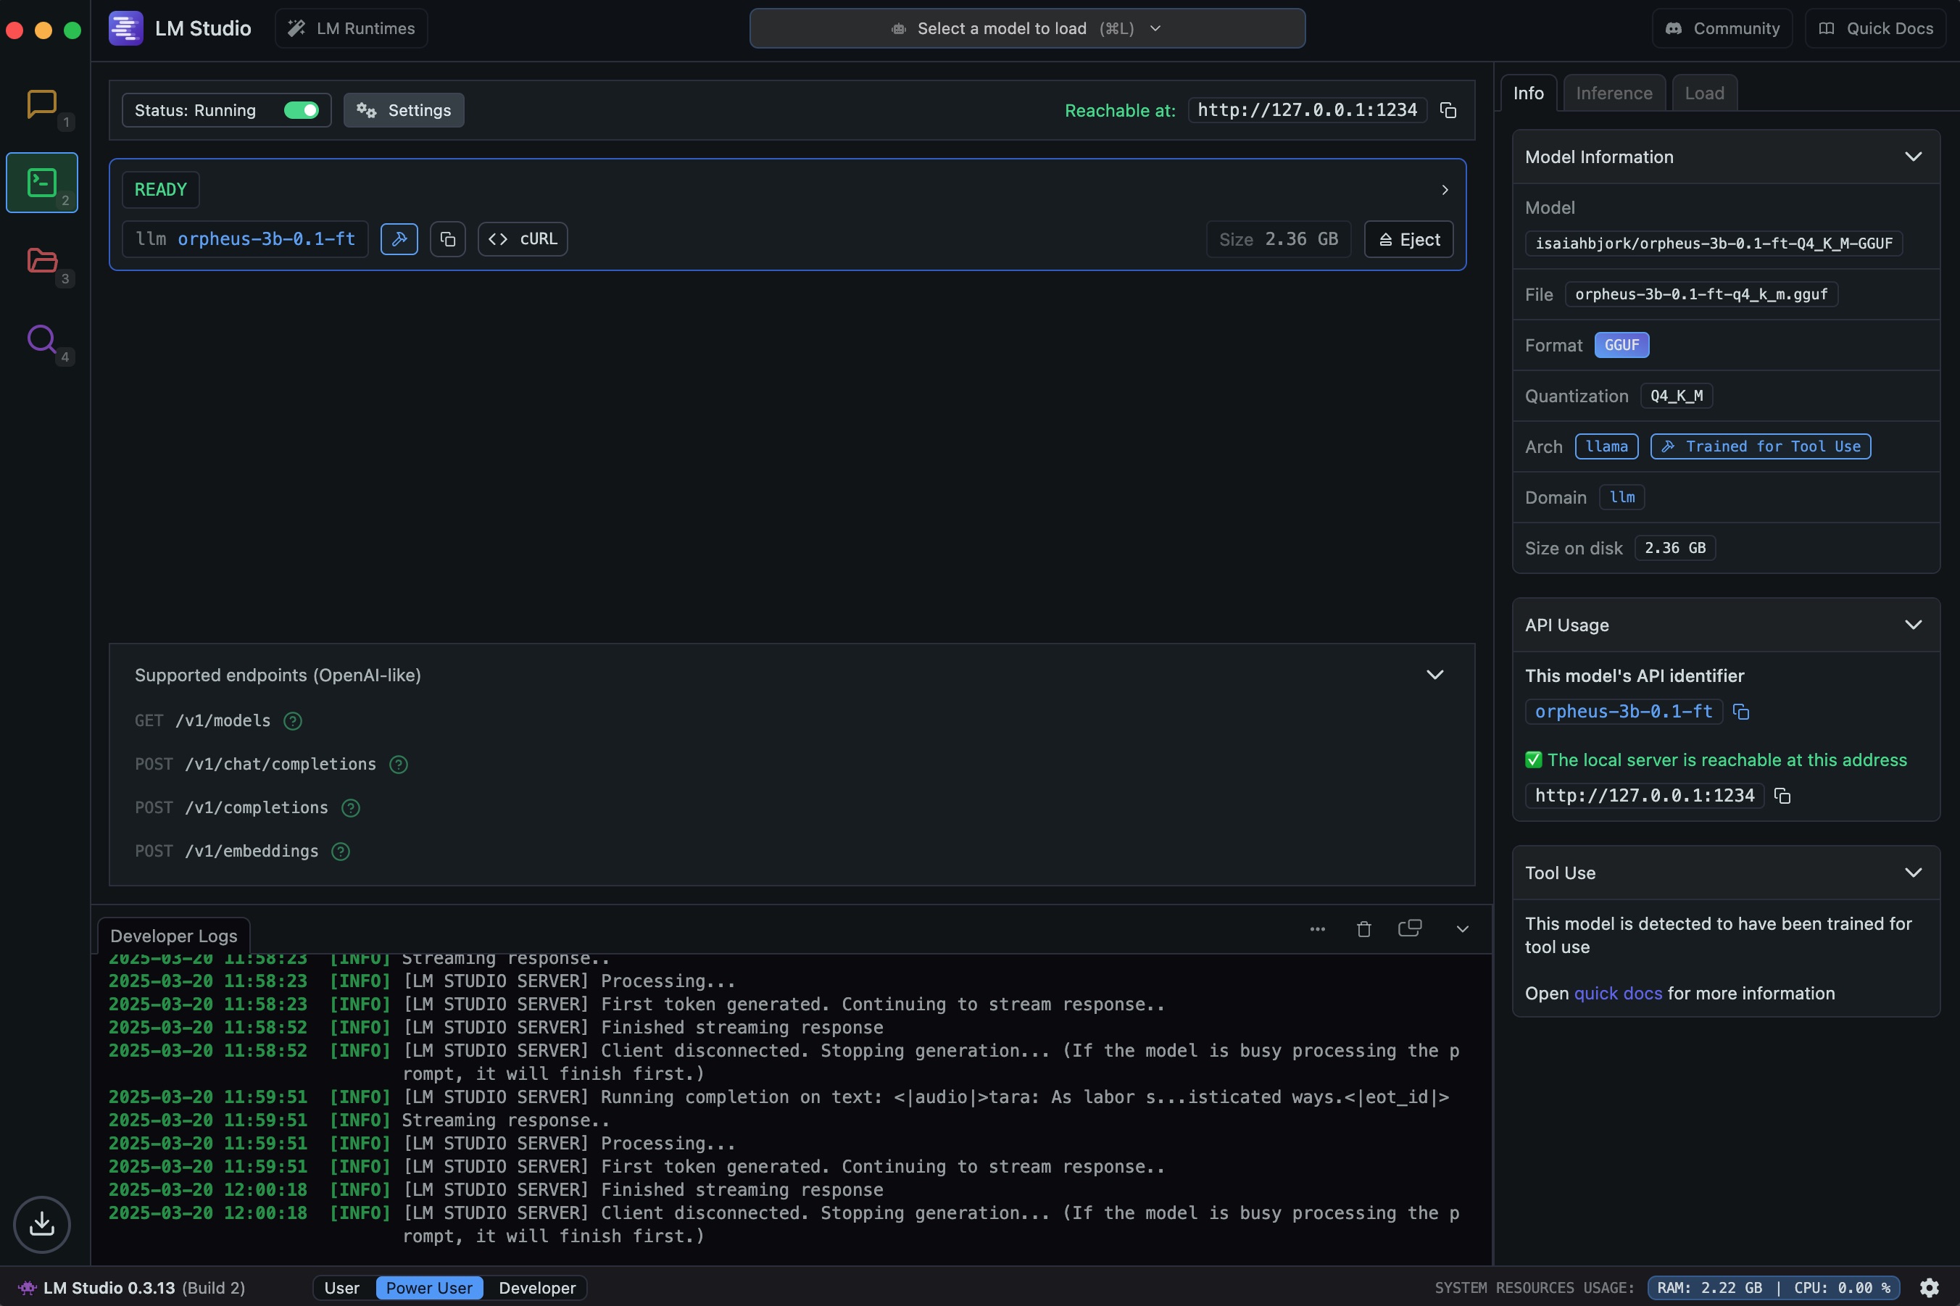This screenshot has width=1960, height=1306.
Task: Clear Developer Logs with trash icon
Action: pyautogui.click(x=1363, y=928)
